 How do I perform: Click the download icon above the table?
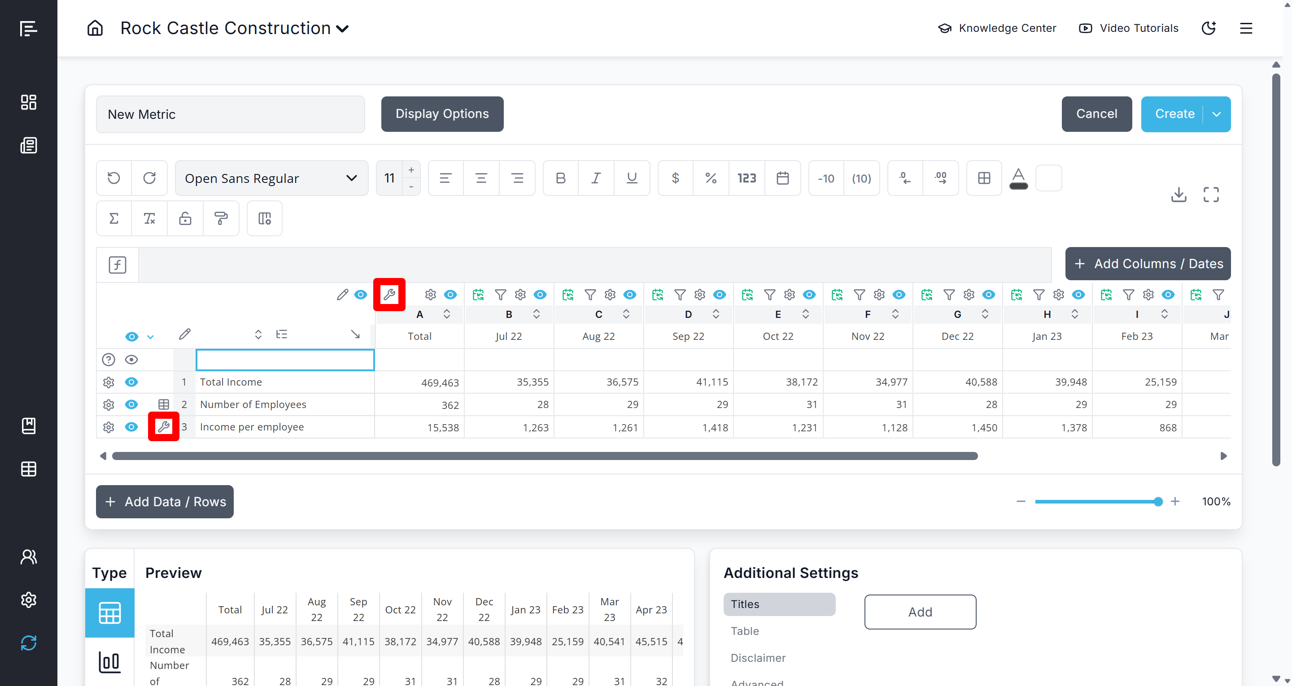pos(1178,195)
